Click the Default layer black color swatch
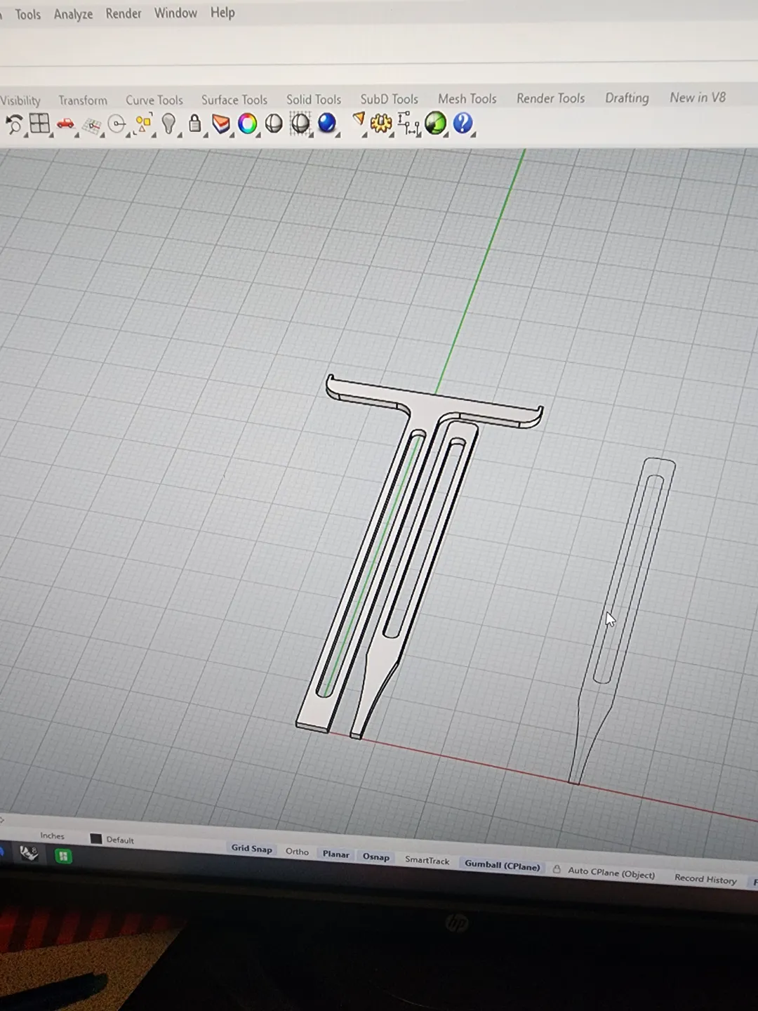The image size is (758, 1011). [x=96, y=838]
